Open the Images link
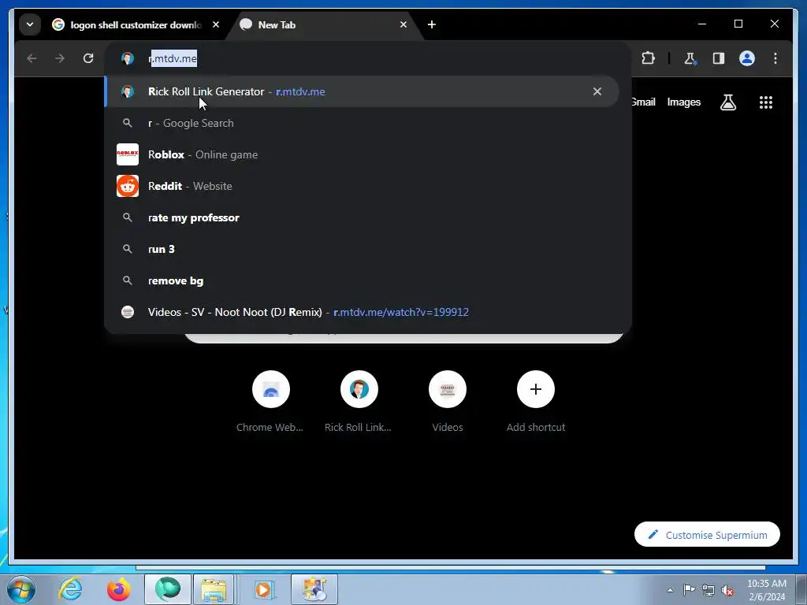 [x=683, y=102]
